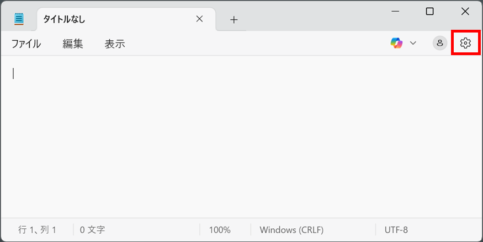Click the 行 1、列 1 status indicator
This screenshot has height=242, width=483.
pos(38,230)
